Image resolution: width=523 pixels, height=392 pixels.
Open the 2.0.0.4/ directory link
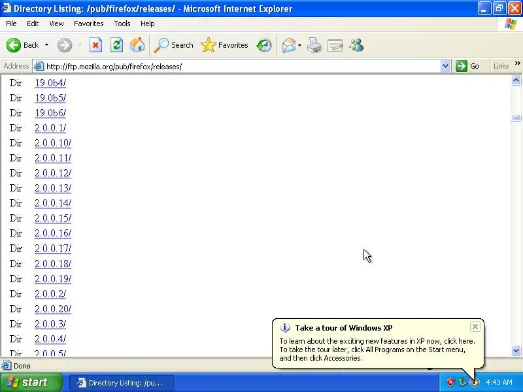point(50,339)
